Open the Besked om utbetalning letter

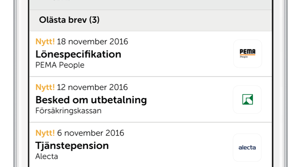(91, 100)
